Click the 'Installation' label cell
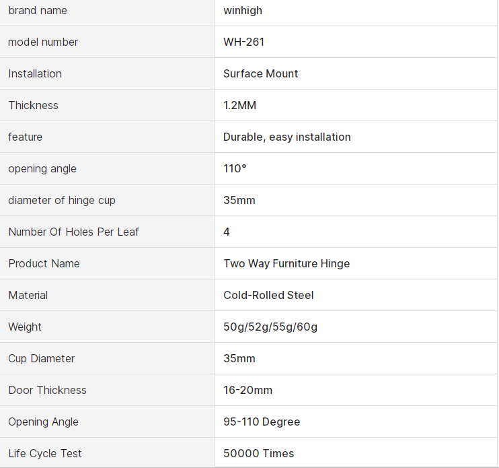Screen dimensions: 499x468 [35, 73]
